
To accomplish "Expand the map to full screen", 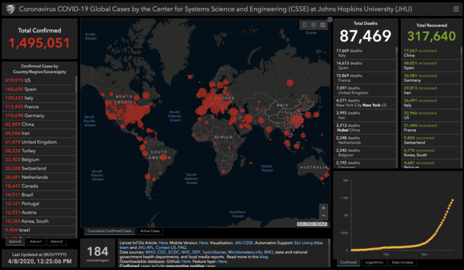I will click(330, 19).
